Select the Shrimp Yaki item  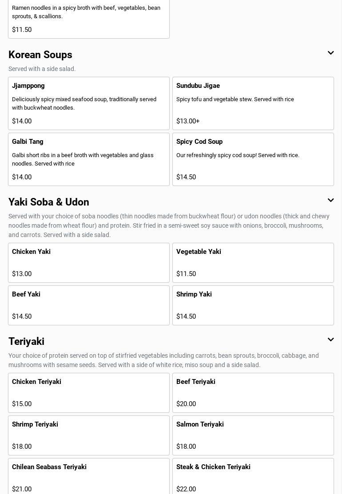pyautogui.click(x=253, y=305)
